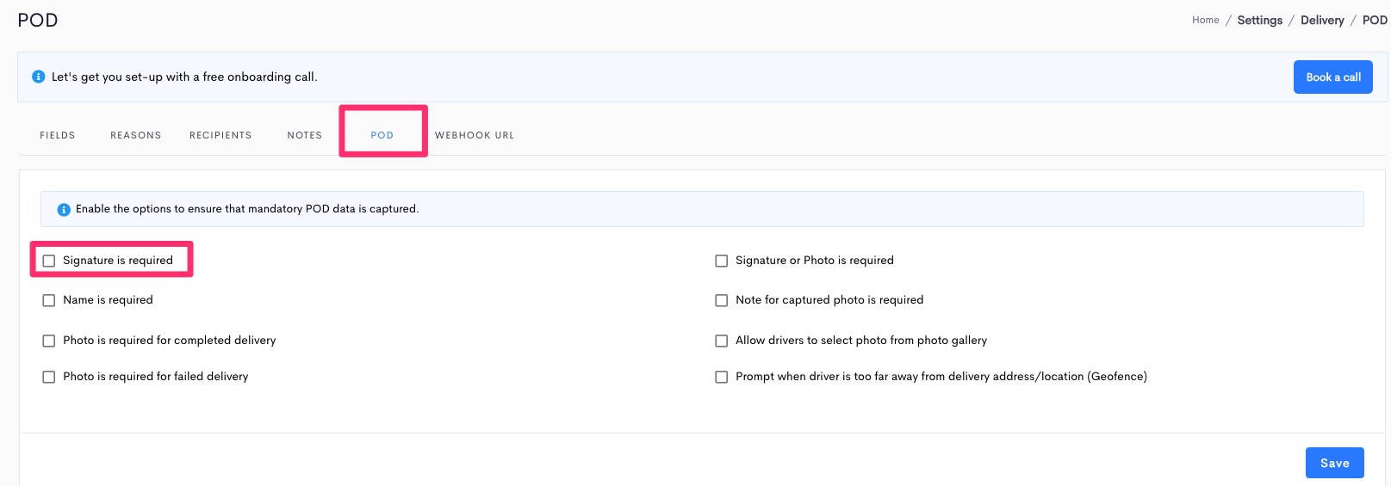This screenshot has height=486, width=1391.
Task: Check the Name is required option
Action: coord(49,300)
